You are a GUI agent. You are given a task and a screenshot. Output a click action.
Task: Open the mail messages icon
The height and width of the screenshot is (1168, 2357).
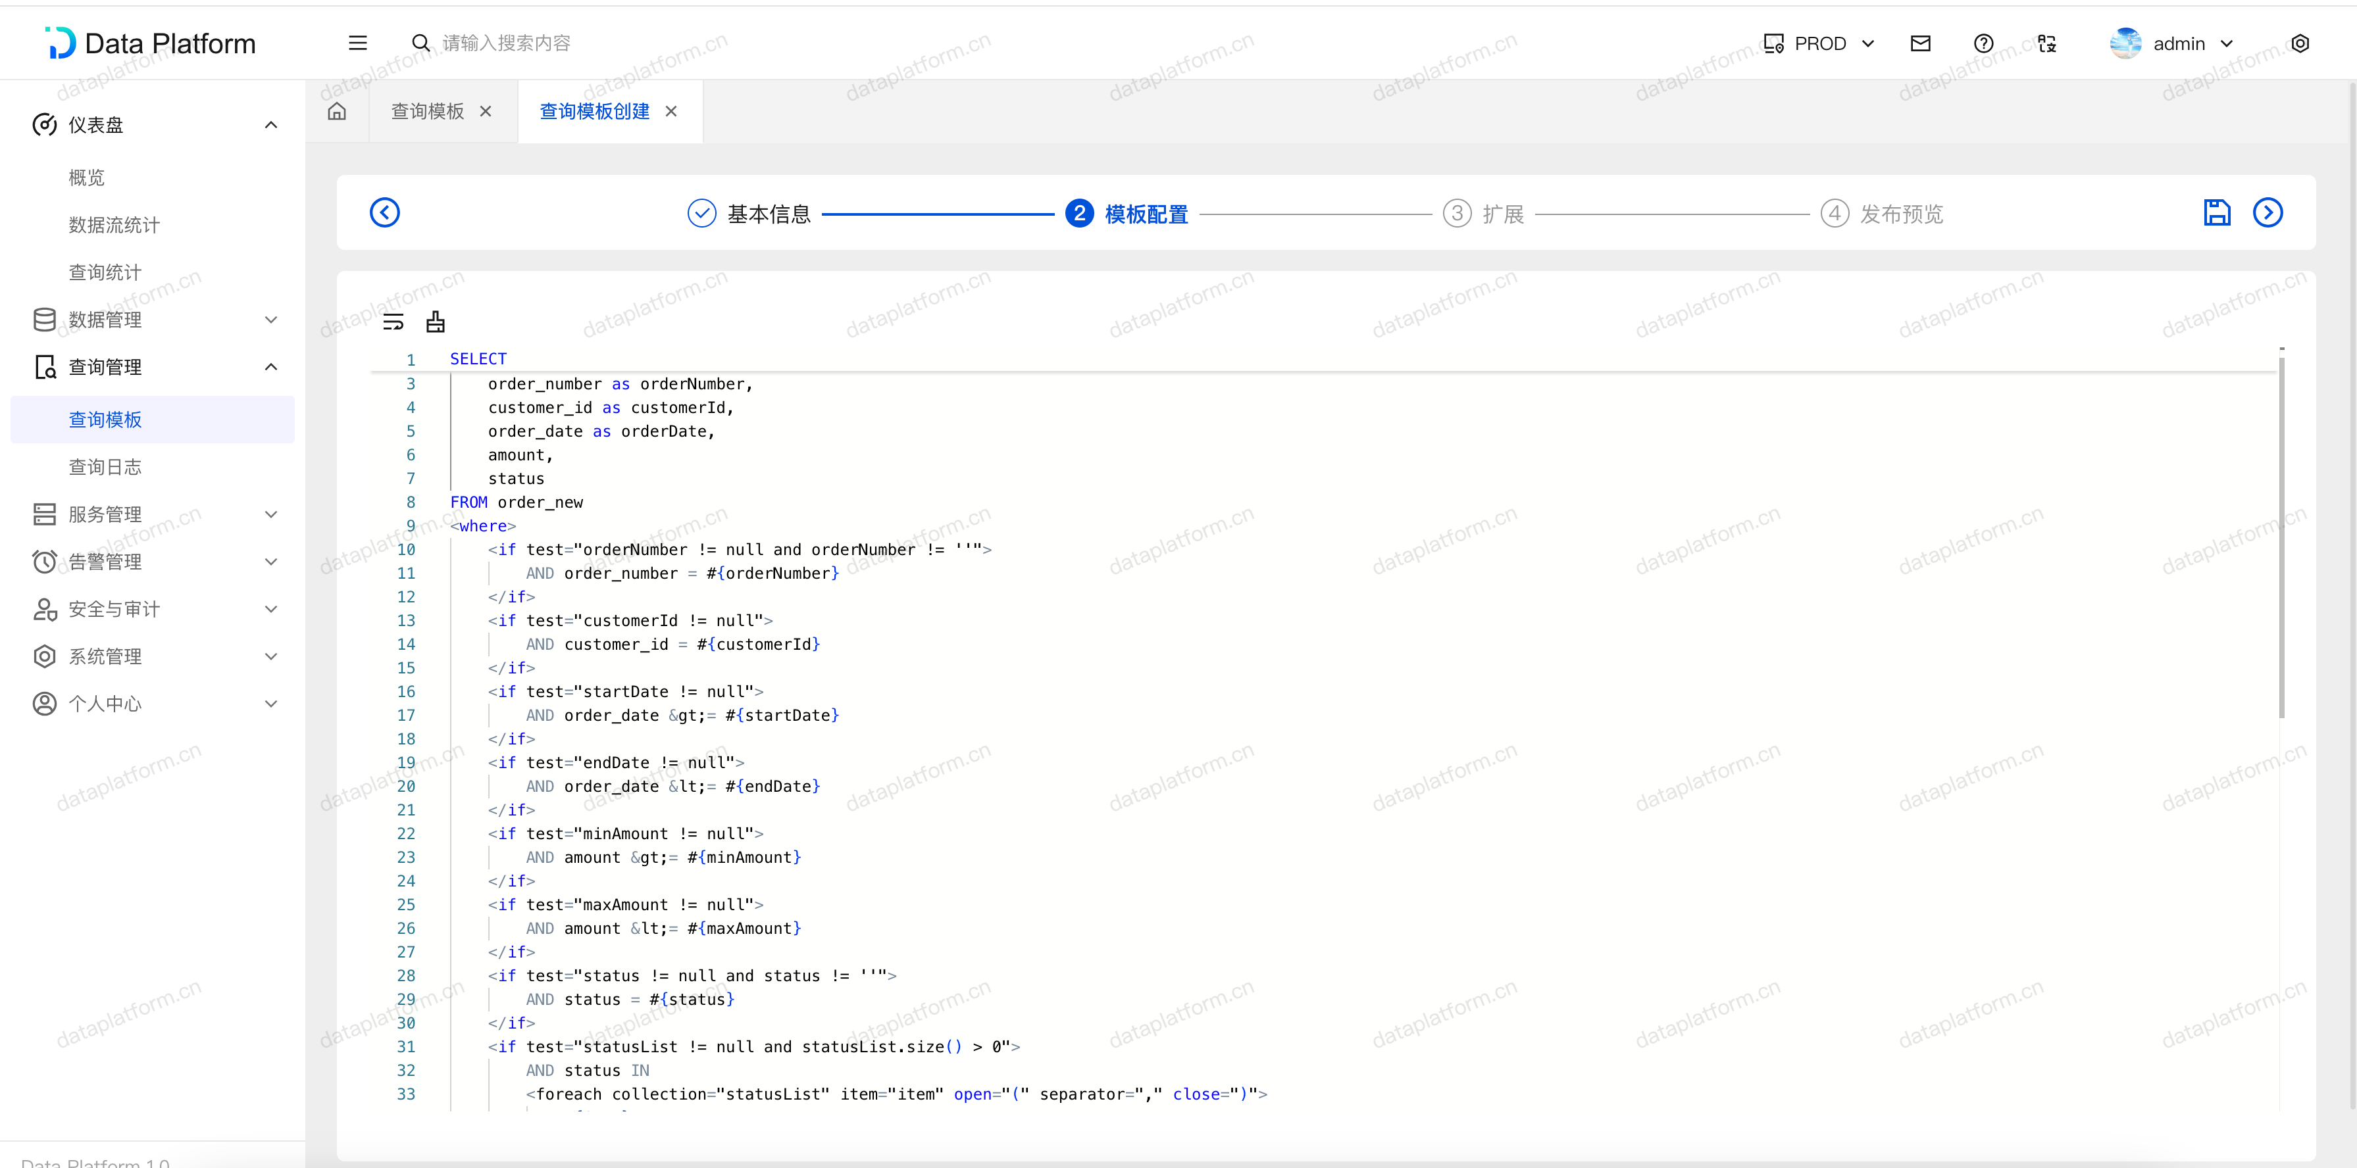[x=1919, y=44]
